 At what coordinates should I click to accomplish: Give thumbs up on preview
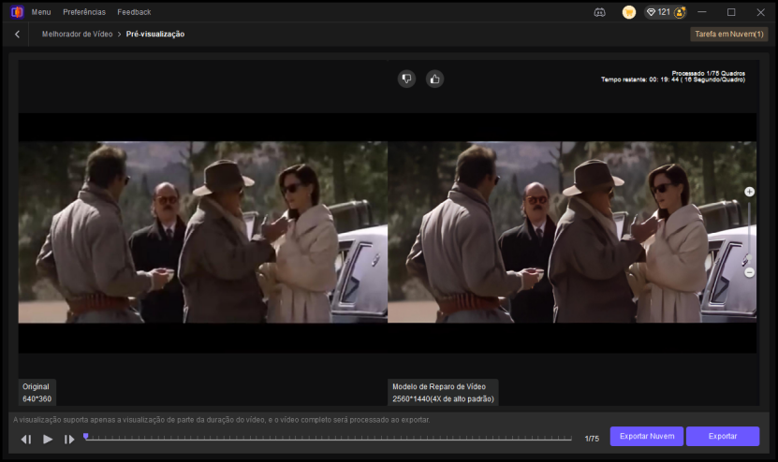pos(434,79)
